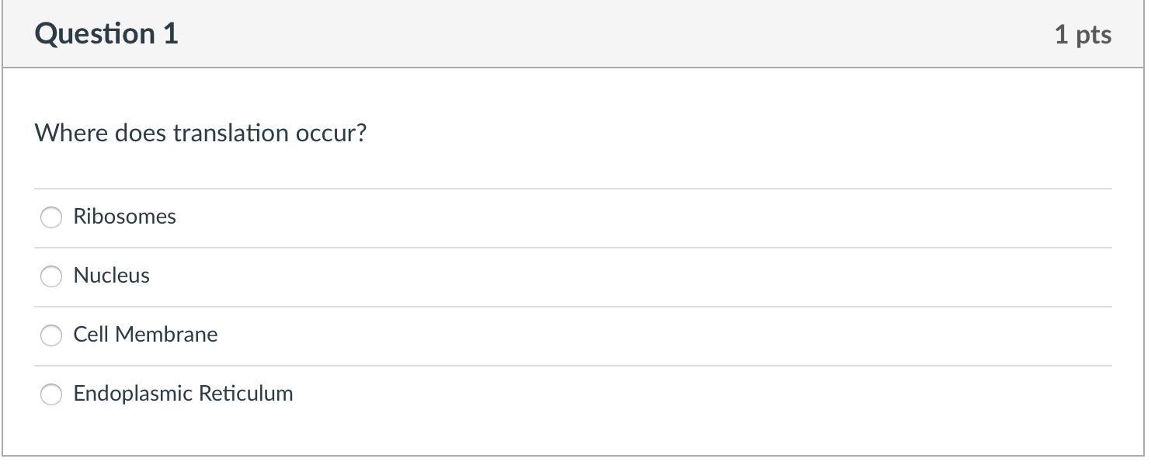Select the Ribosomes radio button

point(51,217)
